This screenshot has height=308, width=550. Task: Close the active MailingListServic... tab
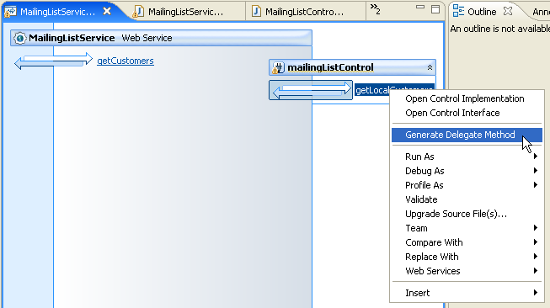pyautogui.click(x=107, y=12)
